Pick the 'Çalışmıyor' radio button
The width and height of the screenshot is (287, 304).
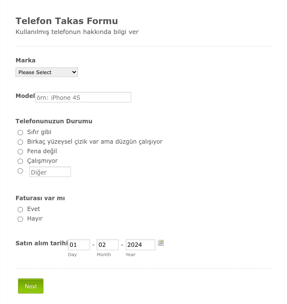(20, 161)
